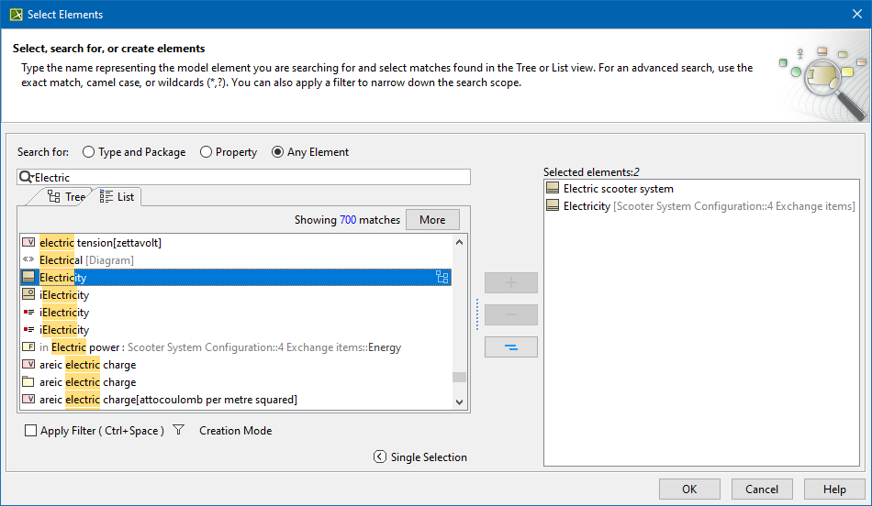Switch to the Tree tab

[x=66, y=197]
